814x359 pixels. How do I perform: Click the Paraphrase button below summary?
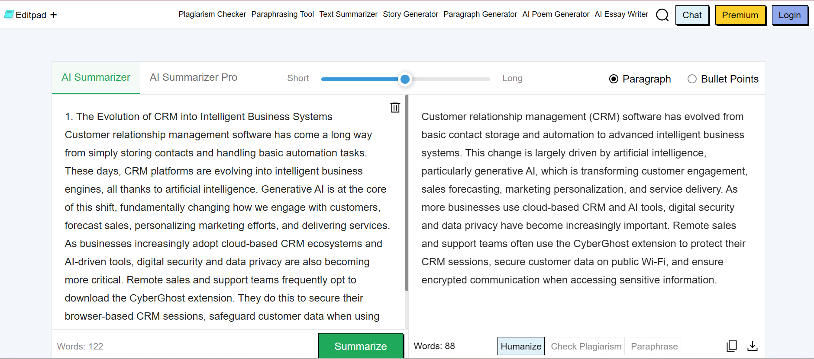click(654, 346)
